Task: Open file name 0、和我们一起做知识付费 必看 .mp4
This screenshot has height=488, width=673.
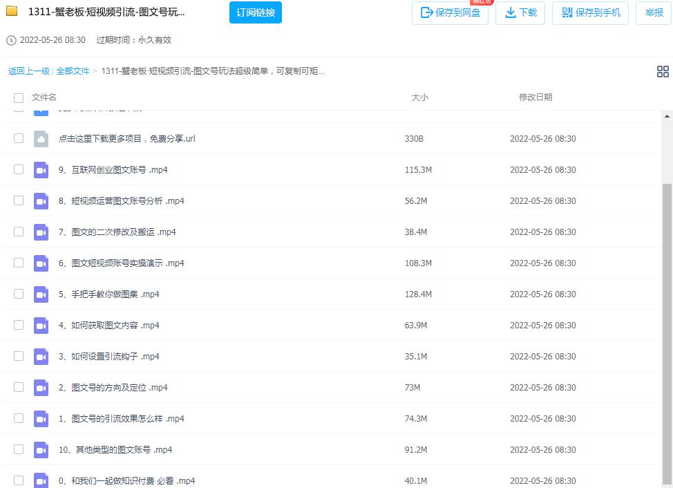Action: pos(126,480)
